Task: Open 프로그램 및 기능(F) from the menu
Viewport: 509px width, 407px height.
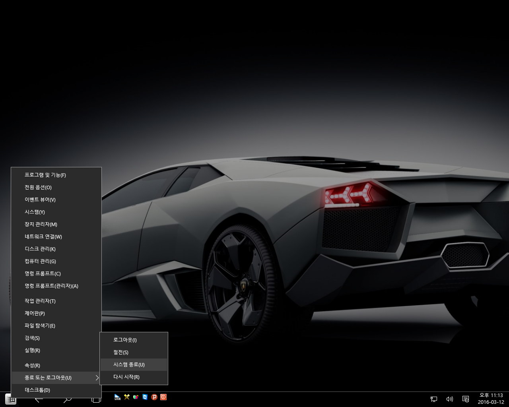Action: coord(56,175)
